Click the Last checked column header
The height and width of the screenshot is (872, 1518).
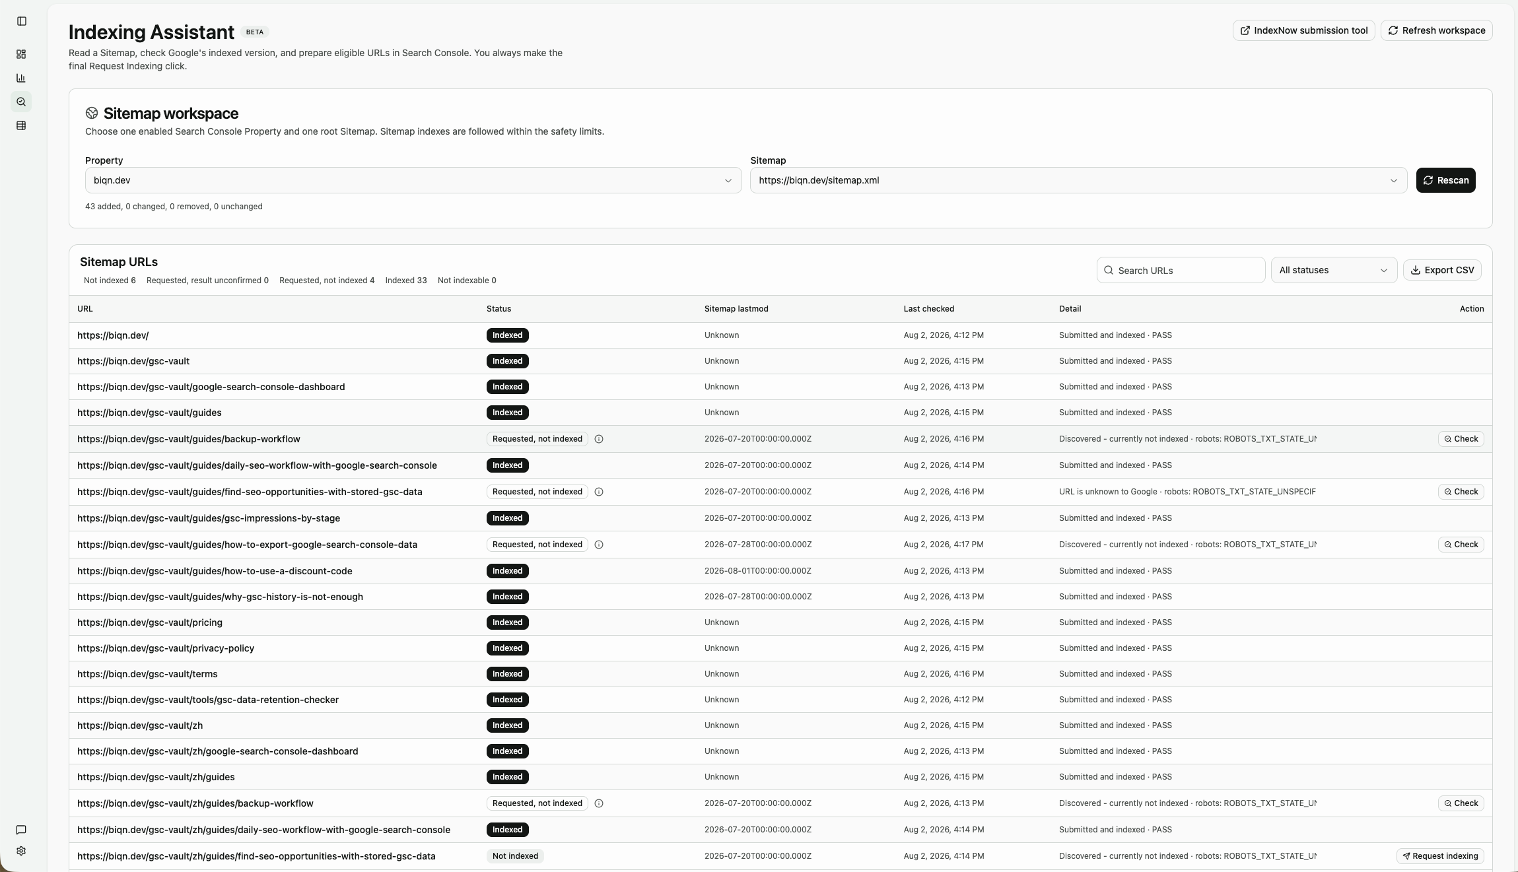[x=928, y=309]
